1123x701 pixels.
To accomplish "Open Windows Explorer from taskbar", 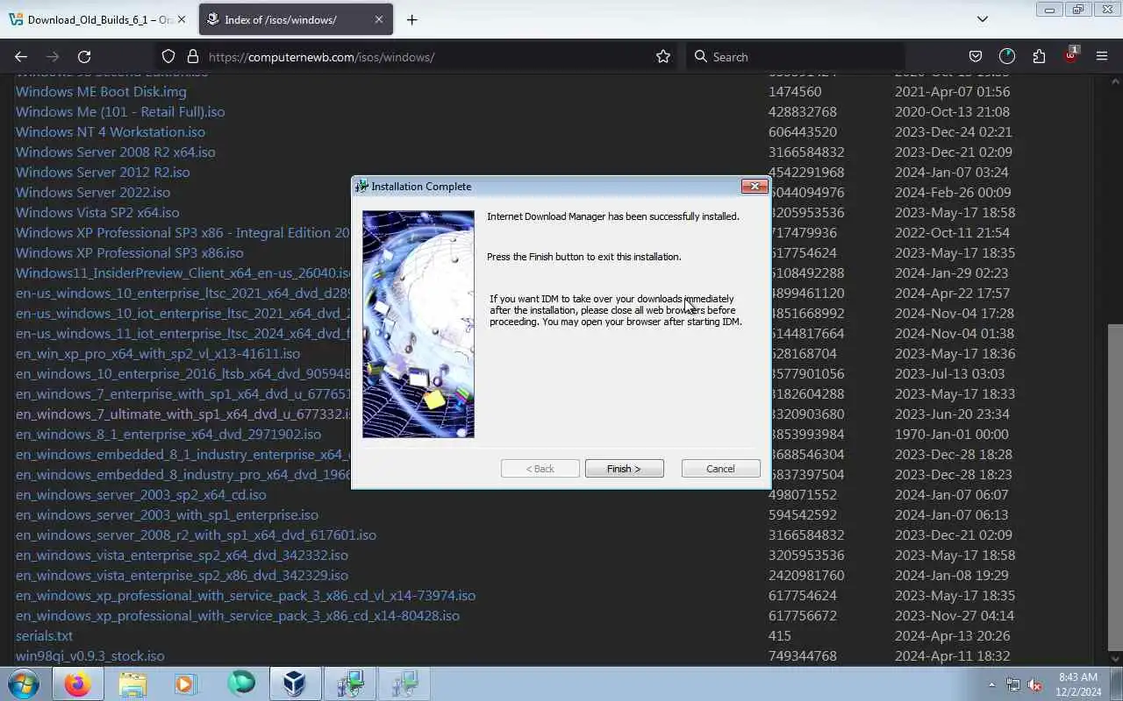I will click(x=132, y=683).
